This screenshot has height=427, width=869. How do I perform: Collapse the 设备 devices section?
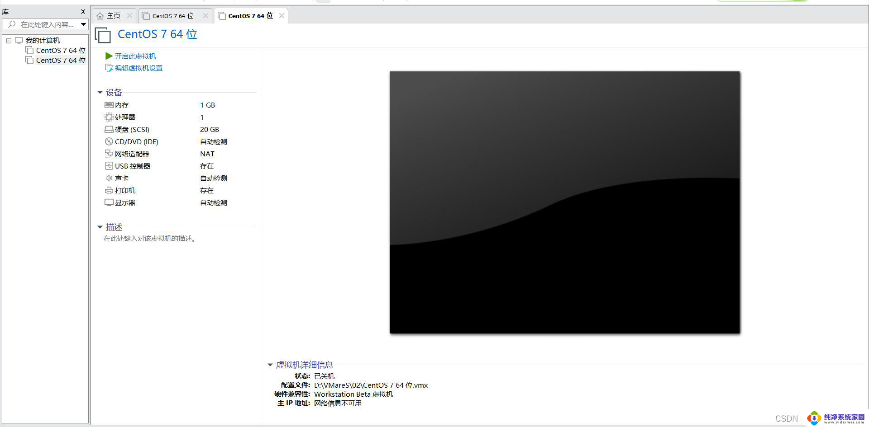100,93
